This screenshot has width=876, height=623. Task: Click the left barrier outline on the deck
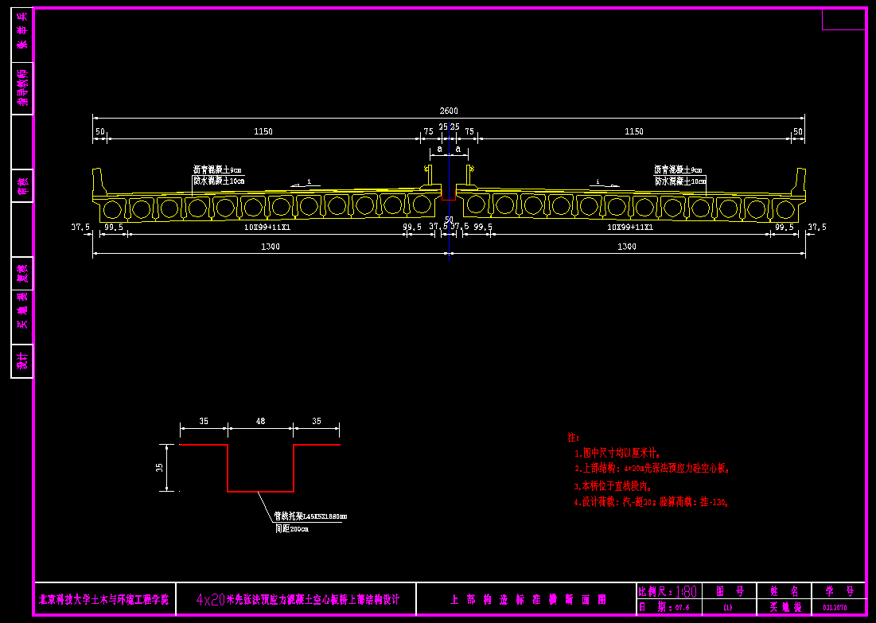99,183
